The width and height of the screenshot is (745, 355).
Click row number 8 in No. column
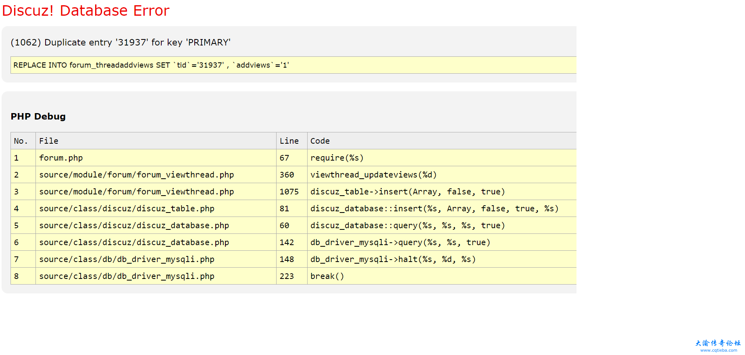pyautogui.click(x=23, y=276)
